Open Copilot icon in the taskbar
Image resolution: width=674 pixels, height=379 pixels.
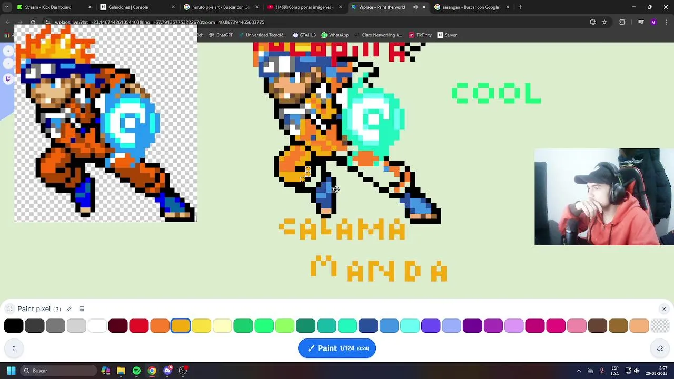coord(105,371)
